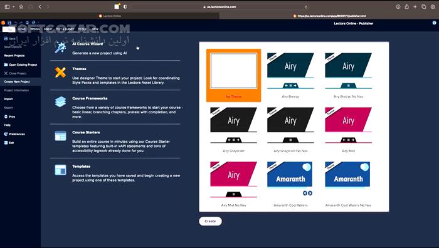The image size is (439, 248).
Task: Open the HOME ribbon tab
Action: (x=22, y=29)
